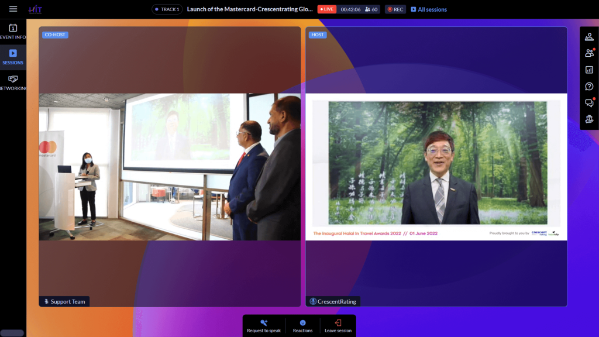
Task: Open the Event Info sidebar item
Action: 13,32
